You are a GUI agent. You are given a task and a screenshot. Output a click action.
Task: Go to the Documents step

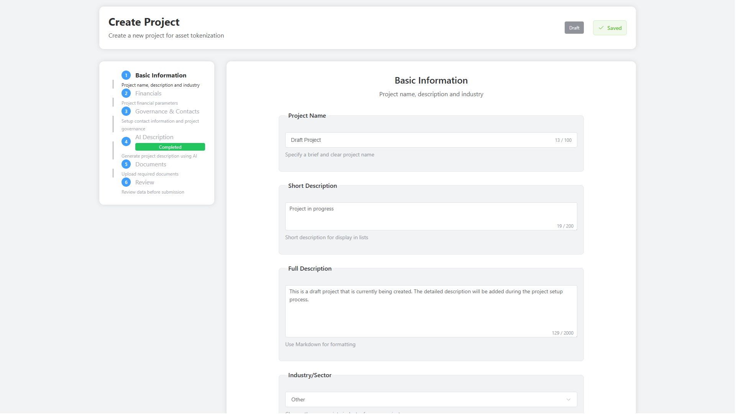(151, 164)
